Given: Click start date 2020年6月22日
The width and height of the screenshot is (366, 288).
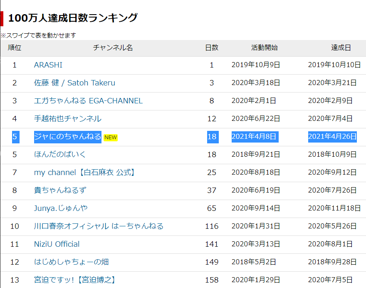Looking at the screenshot, I should pos(256,119).
